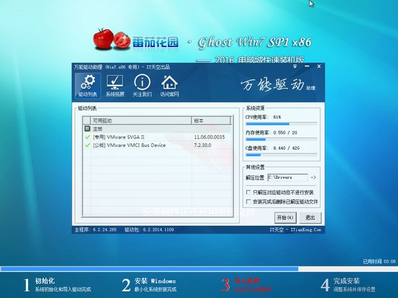Open the 系统拓展 monitor icon
This screenshot has height=298, width=398.
point(114,85)
